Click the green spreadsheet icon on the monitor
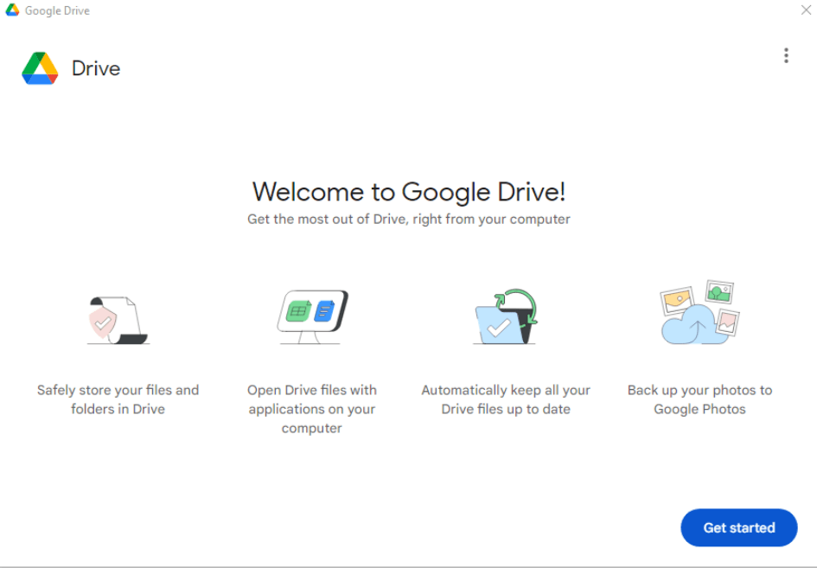 (299, 310)
